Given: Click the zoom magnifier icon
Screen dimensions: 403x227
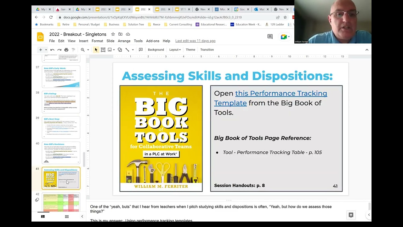Looking at the screenshot, I should pos(82,50).
